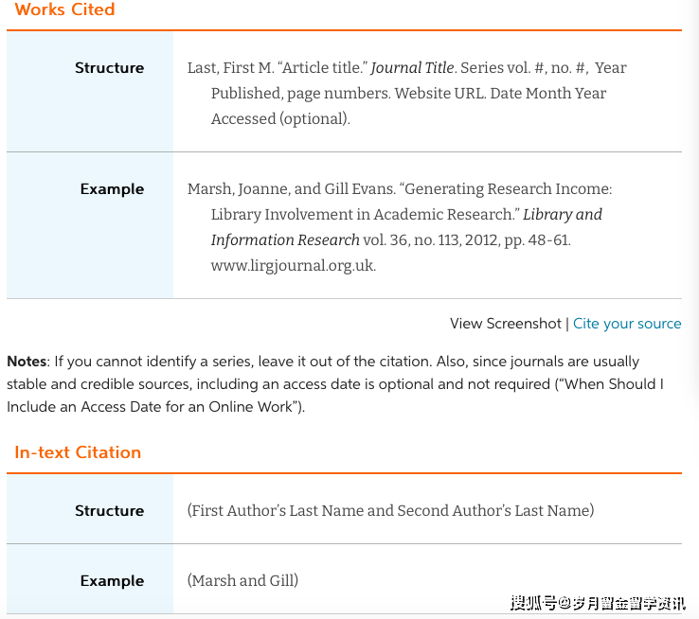Image resolution: width=699 pixels, height=619 pixels.
Task: Click the First Author's Last Name structure text
Action: (390, 510)
